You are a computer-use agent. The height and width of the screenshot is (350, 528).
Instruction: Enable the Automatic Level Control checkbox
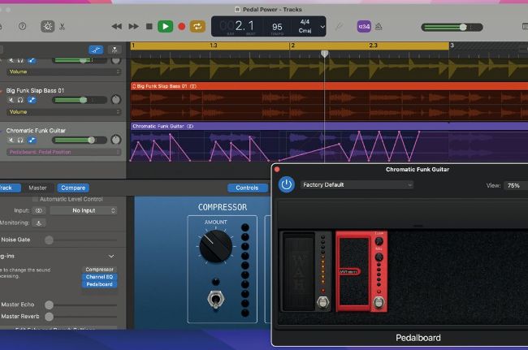(x=35, y=199)
